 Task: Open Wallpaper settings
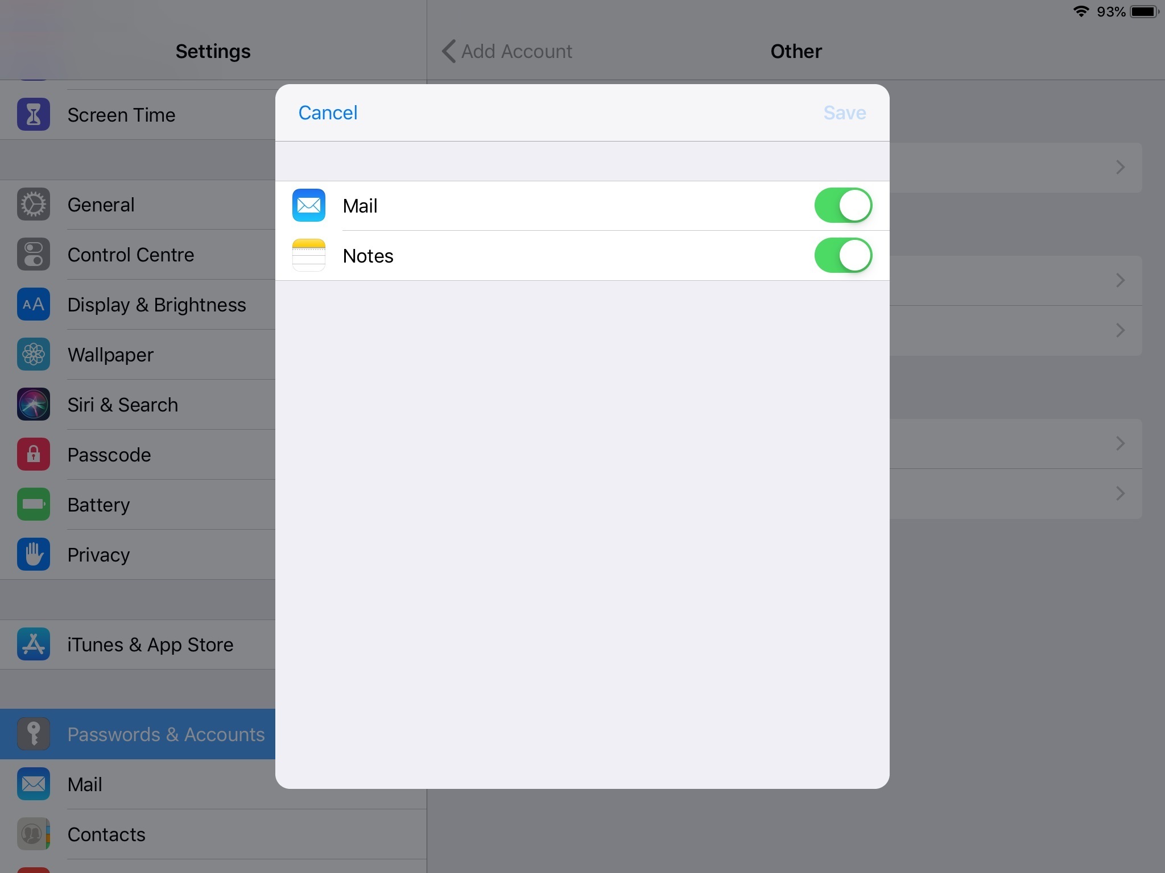click(x=138, y=355)
